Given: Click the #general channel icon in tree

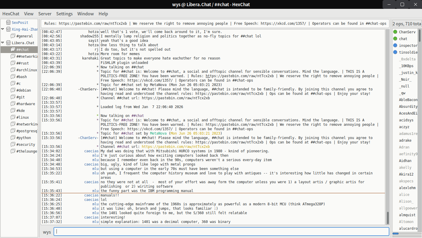Looking at the screenshot, I should (x=13, y=36).
